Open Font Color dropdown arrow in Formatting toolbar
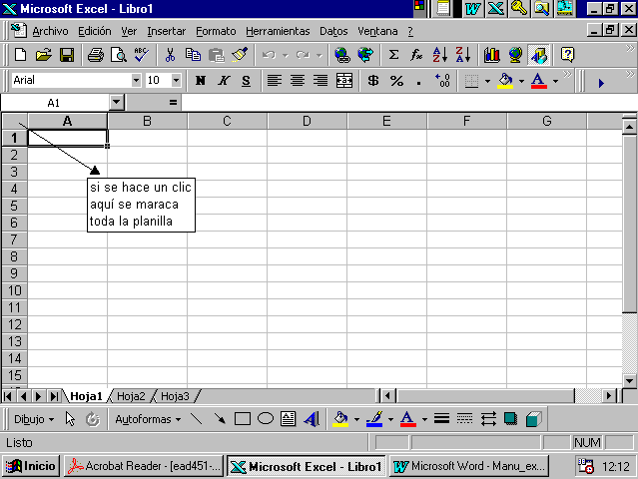The image size is (638, 479). pos(555,81)
